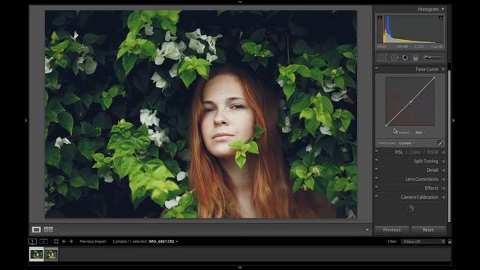480x270 pixels.
Task: Toggle the shadow clipping indicator in Histogram
Action: coord(379,18)
